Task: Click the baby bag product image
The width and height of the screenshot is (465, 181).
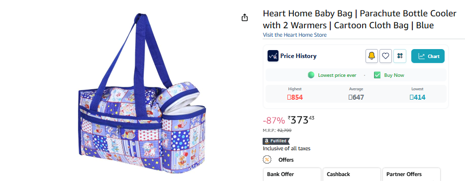Action: pos(142,93)
